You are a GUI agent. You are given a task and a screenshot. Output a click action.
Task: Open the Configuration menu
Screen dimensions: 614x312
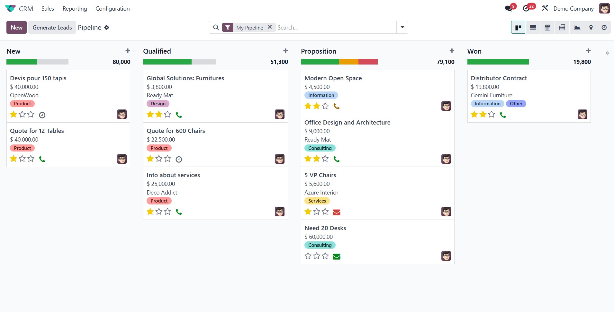pyautogui.click(x=113, y=8)
